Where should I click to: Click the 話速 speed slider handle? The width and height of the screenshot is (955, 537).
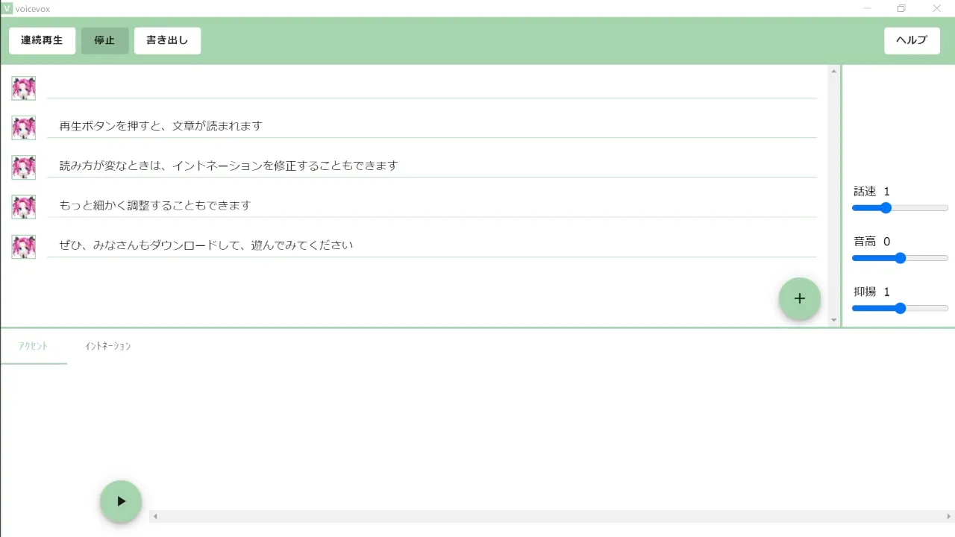tap(886, 208)
